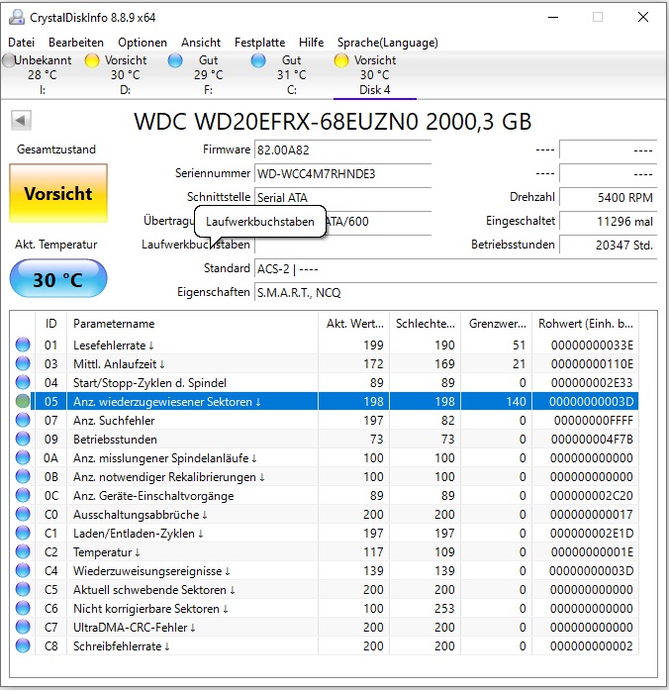Viewport: 669px width, 691px height.
Task: Click the status orb of Temperatur attribute row
Action: pyautogui.click(x=23, y=551)
